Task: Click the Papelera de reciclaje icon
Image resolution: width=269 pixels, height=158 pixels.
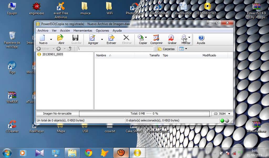Action: click(x=12, y=40)
